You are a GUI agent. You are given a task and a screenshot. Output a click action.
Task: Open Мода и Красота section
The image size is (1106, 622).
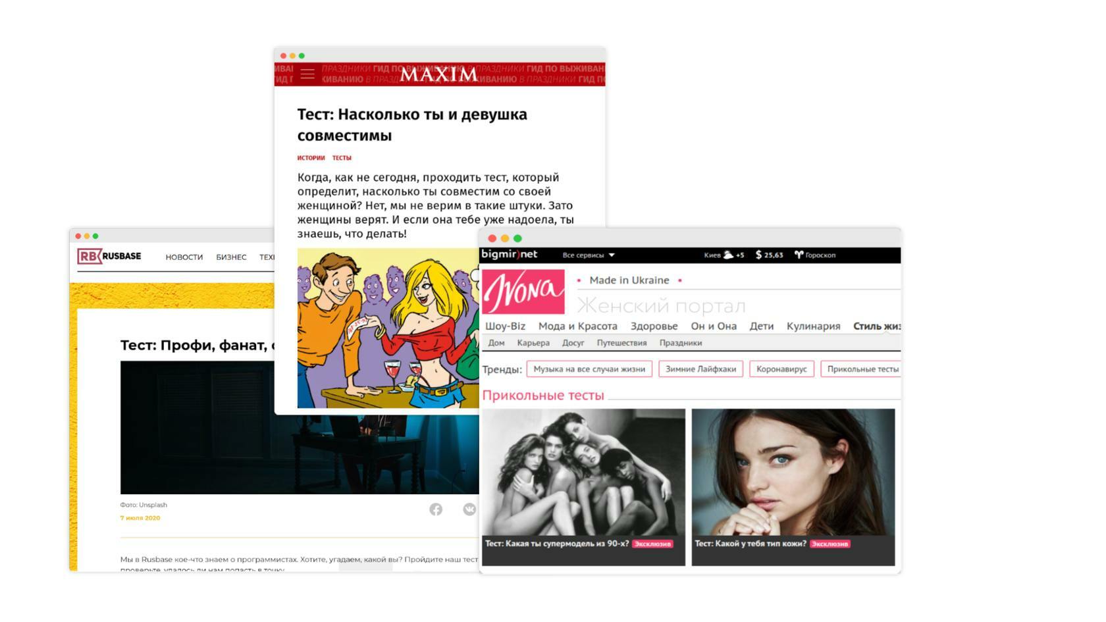578,326
